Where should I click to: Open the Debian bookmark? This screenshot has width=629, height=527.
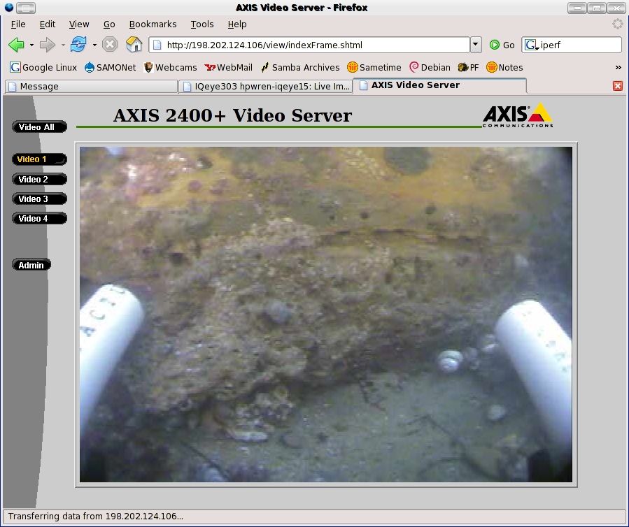coord(430,67)
